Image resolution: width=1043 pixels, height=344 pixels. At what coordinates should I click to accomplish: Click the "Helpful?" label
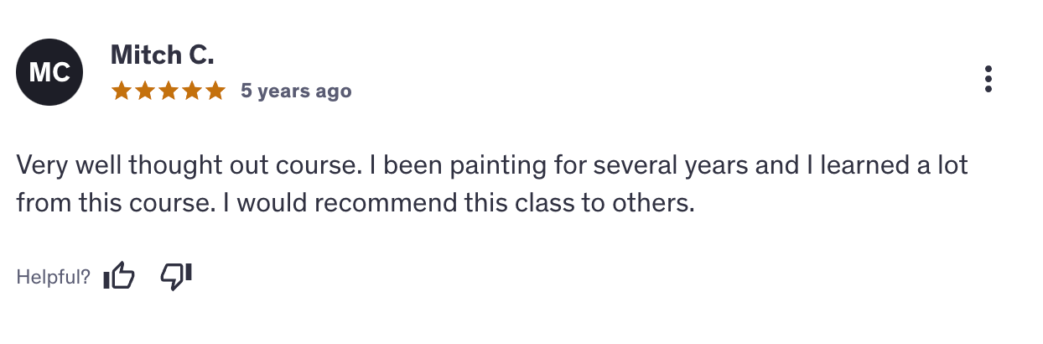(x=53, y=277)
